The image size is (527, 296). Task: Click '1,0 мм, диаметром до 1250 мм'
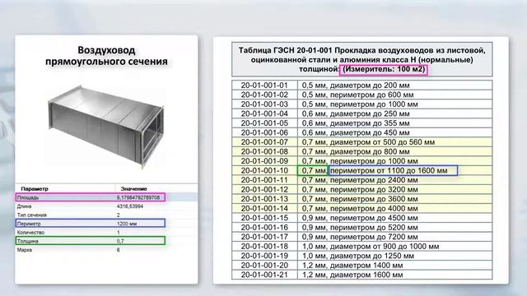(357, 256)
